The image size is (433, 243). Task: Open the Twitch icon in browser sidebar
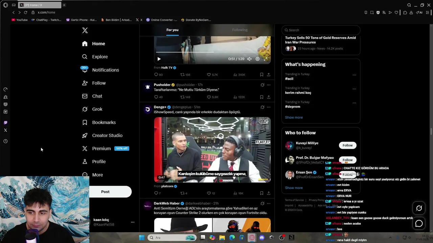pos(5,123)
